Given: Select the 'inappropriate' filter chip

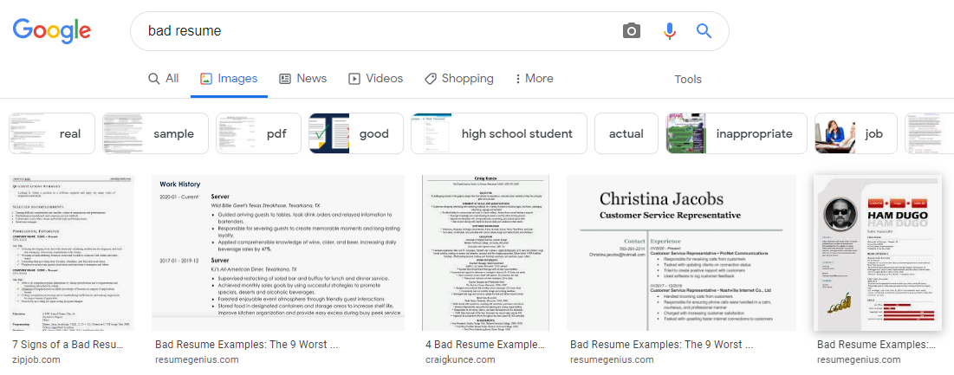Looking at the screenshot, I should tap(737, 133).
